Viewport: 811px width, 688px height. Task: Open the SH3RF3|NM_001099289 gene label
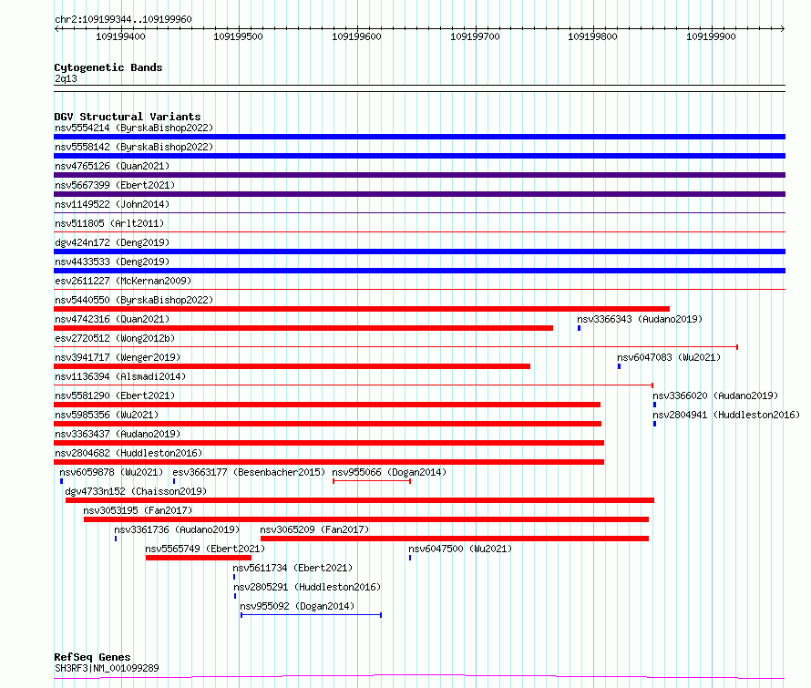click(107, 668)
